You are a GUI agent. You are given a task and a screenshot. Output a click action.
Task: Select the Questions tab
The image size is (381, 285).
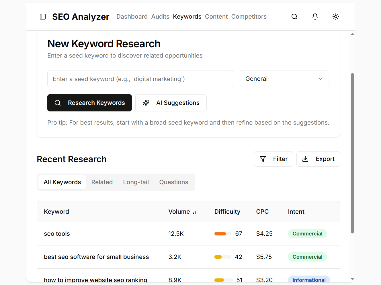coord(174,182)
